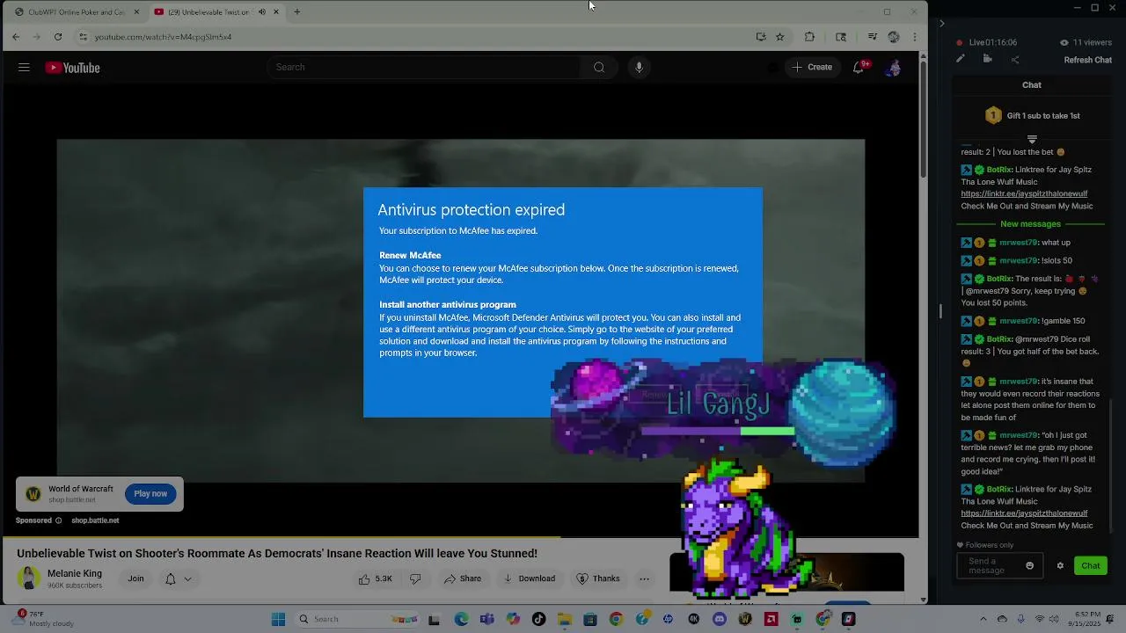Screen dimensions: 1126x633
Task: Open a new browser tab
Action: tap(296, 12)
